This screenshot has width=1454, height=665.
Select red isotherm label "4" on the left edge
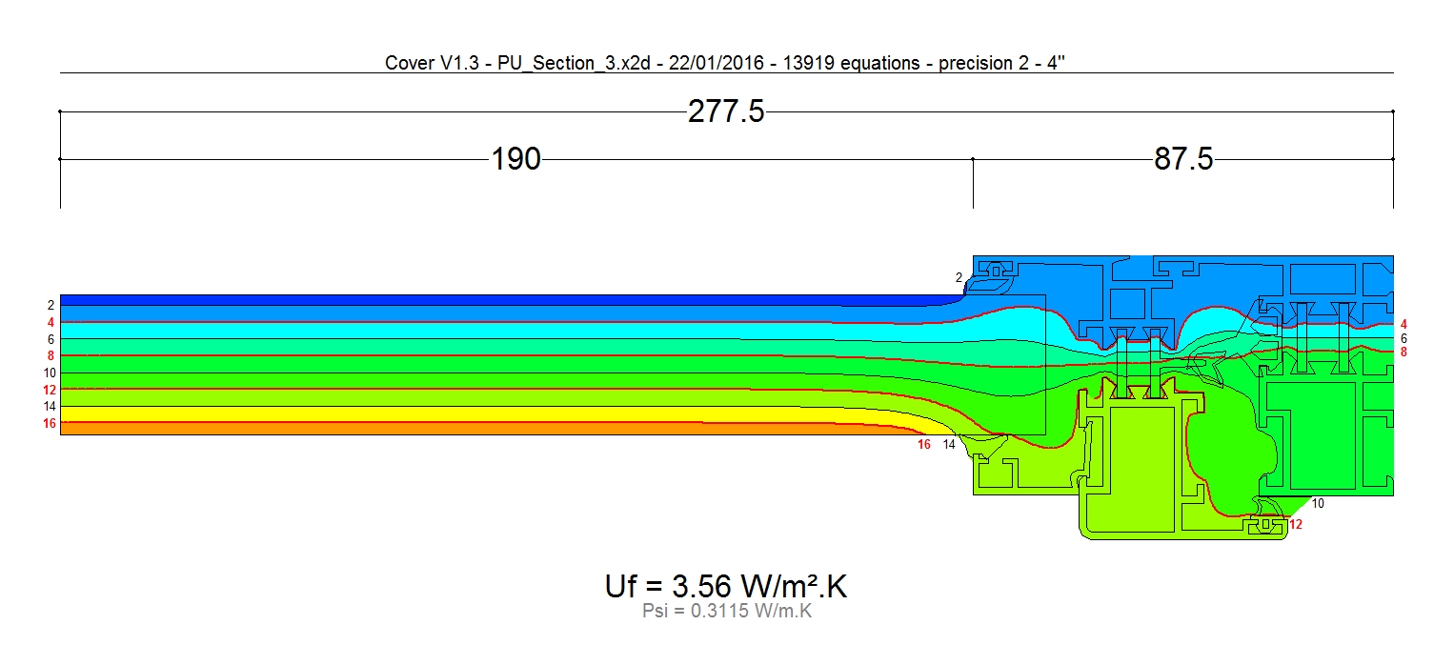(50, 322)
